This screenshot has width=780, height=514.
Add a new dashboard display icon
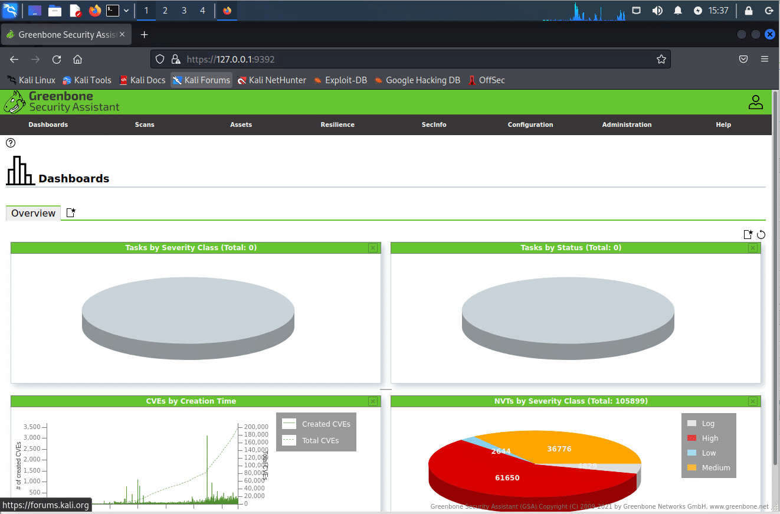point(748,234)
